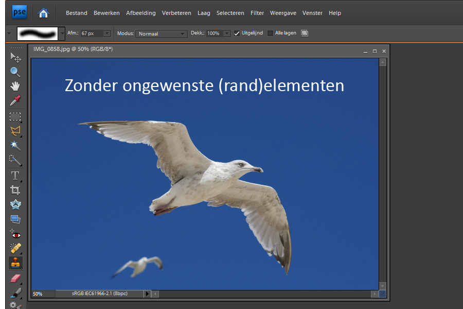Viewport: 463px width, 309px height.
Task: Choose the Crop tool
Action: pyautogui.click(x=15, y=190)
